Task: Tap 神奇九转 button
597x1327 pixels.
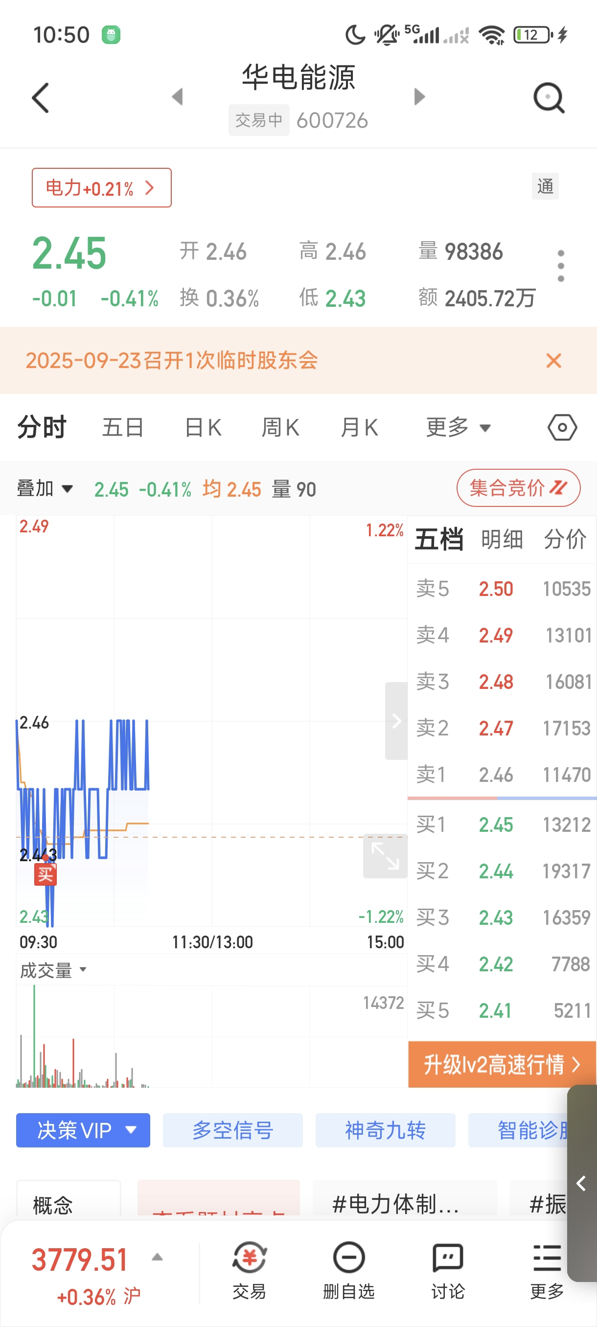Action: point(385,1130)
